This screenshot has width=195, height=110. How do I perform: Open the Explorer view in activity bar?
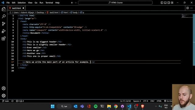point(4,9)
